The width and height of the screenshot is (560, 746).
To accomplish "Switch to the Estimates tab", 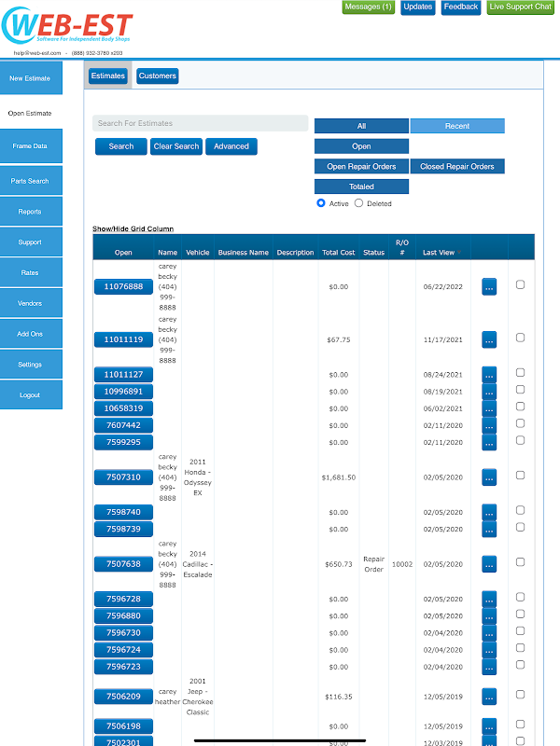I will click(x=108, y=76).
